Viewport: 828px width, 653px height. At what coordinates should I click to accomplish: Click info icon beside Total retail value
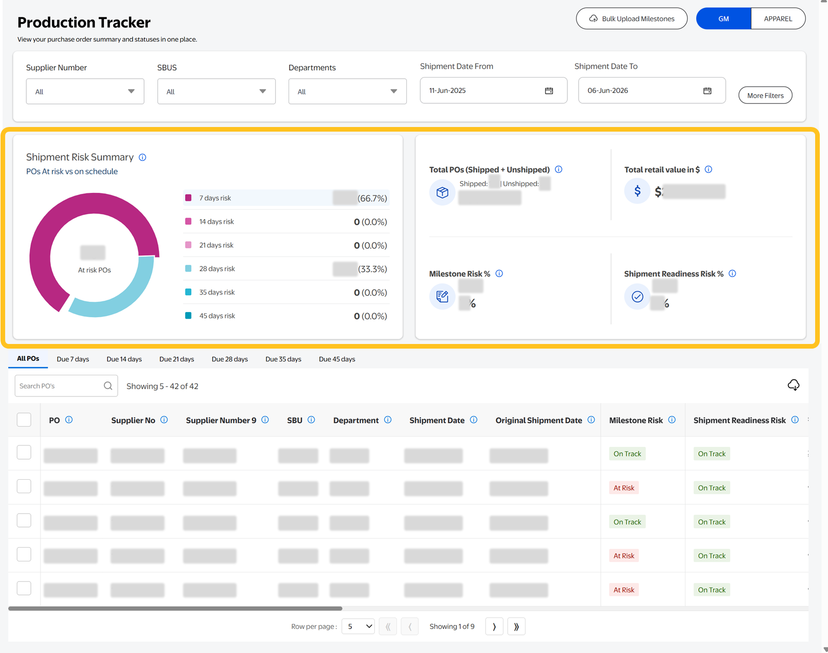pyautogui.click(x=708, y=170)
